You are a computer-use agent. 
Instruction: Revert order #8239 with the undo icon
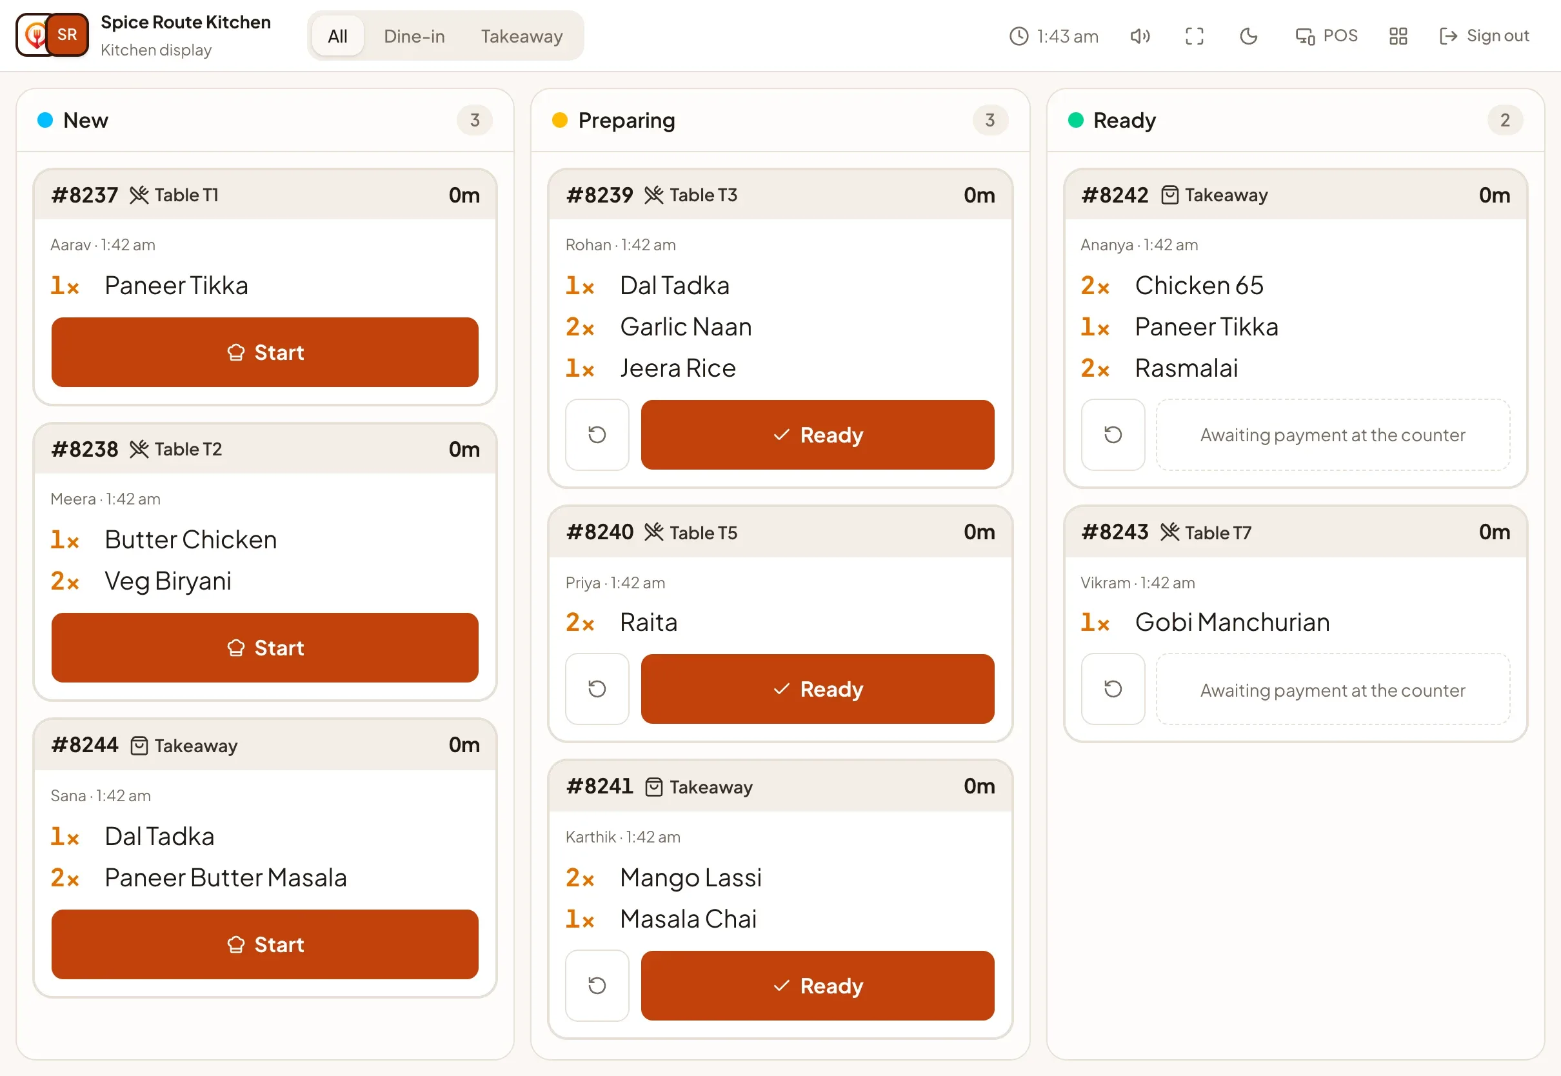tap(597, 435)
